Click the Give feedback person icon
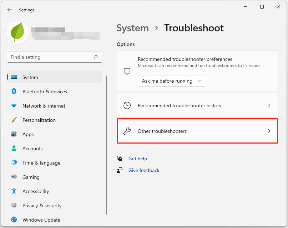The width and height of the screenshot is (288, 228). (120, 170)
